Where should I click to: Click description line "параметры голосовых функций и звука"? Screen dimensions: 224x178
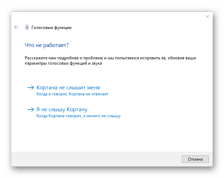tap(63, 64)
